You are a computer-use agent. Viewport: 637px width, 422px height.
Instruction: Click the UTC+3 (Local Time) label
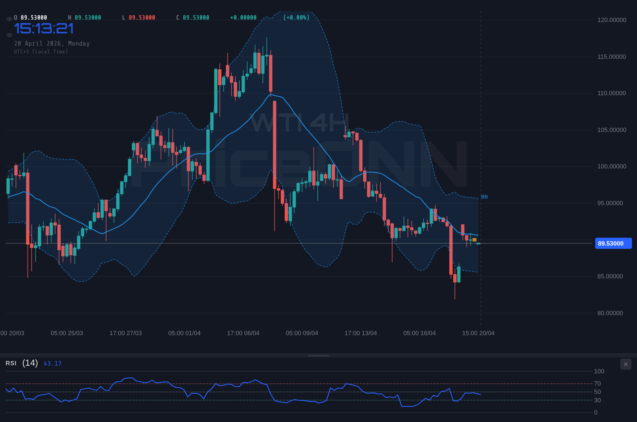[x=41, y=51]
